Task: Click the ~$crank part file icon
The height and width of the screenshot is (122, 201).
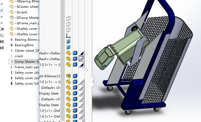Action: 12,12
